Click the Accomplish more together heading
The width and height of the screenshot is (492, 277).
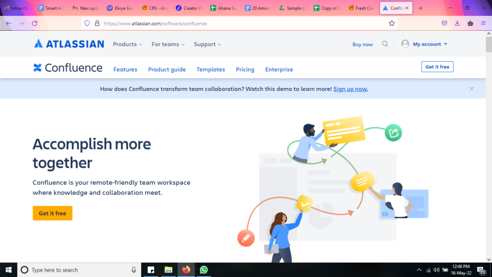92,153
